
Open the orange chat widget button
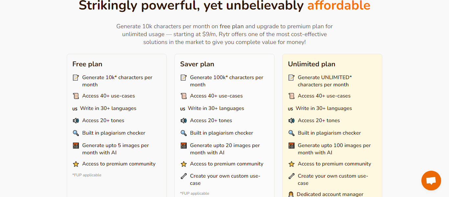[x=431, y=181]
